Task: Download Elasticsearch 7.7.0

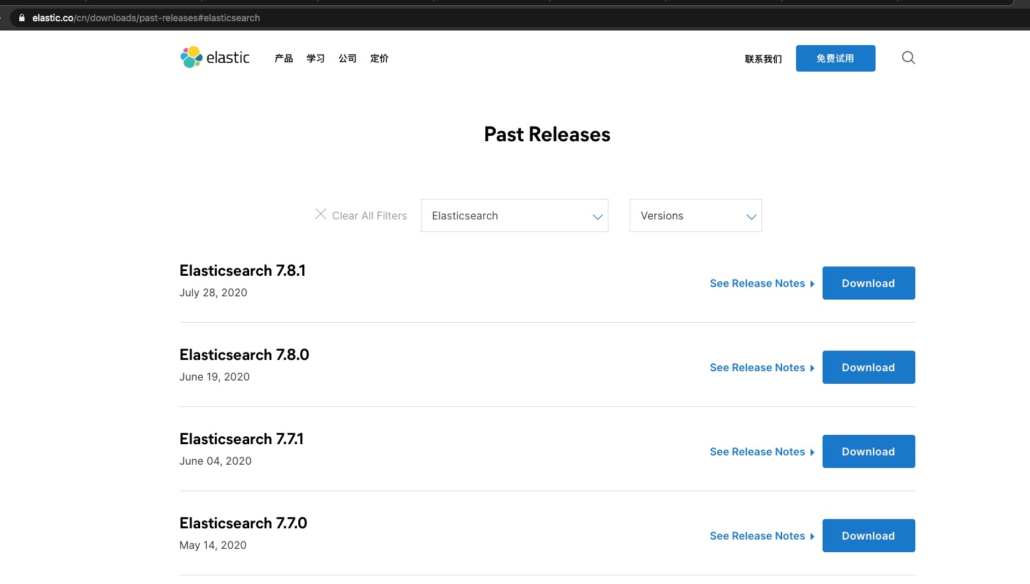Action: tap(868, 536)
